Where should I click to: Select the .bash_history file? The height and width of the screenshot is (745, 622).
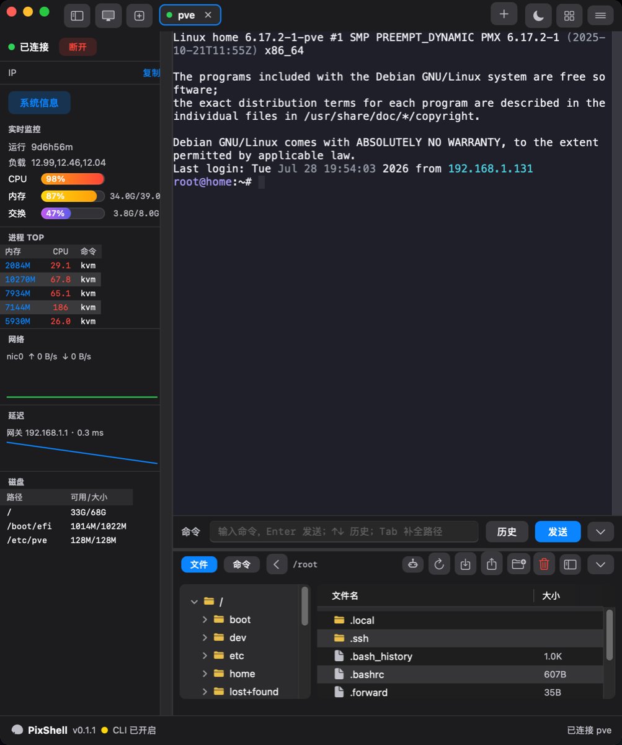[460, 656]
